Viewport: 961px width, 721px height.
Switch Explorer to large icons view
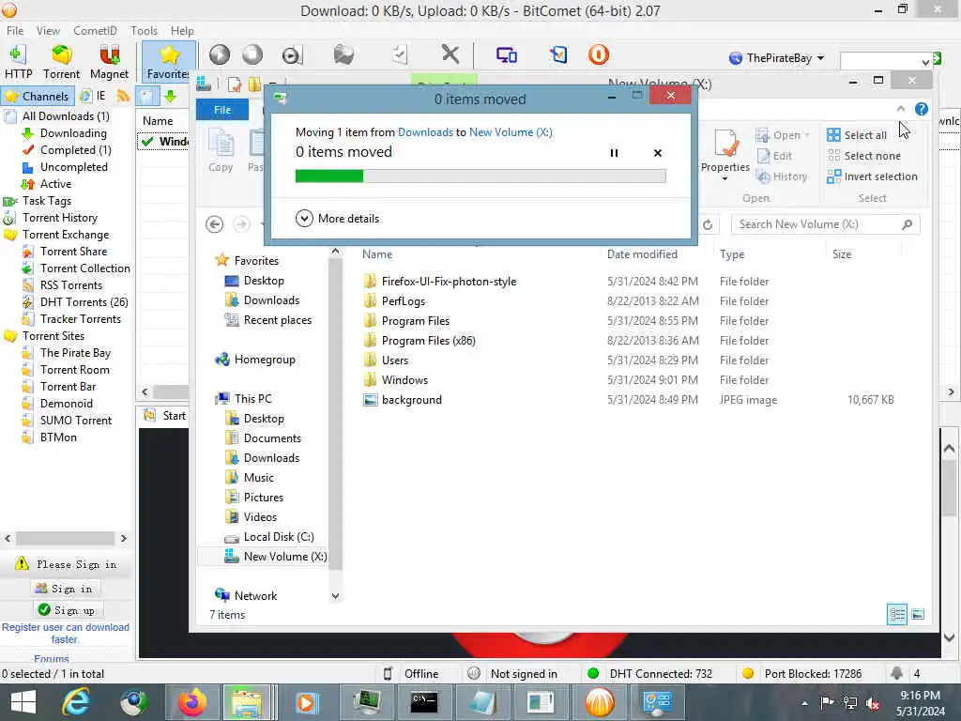tap(918, 614)
